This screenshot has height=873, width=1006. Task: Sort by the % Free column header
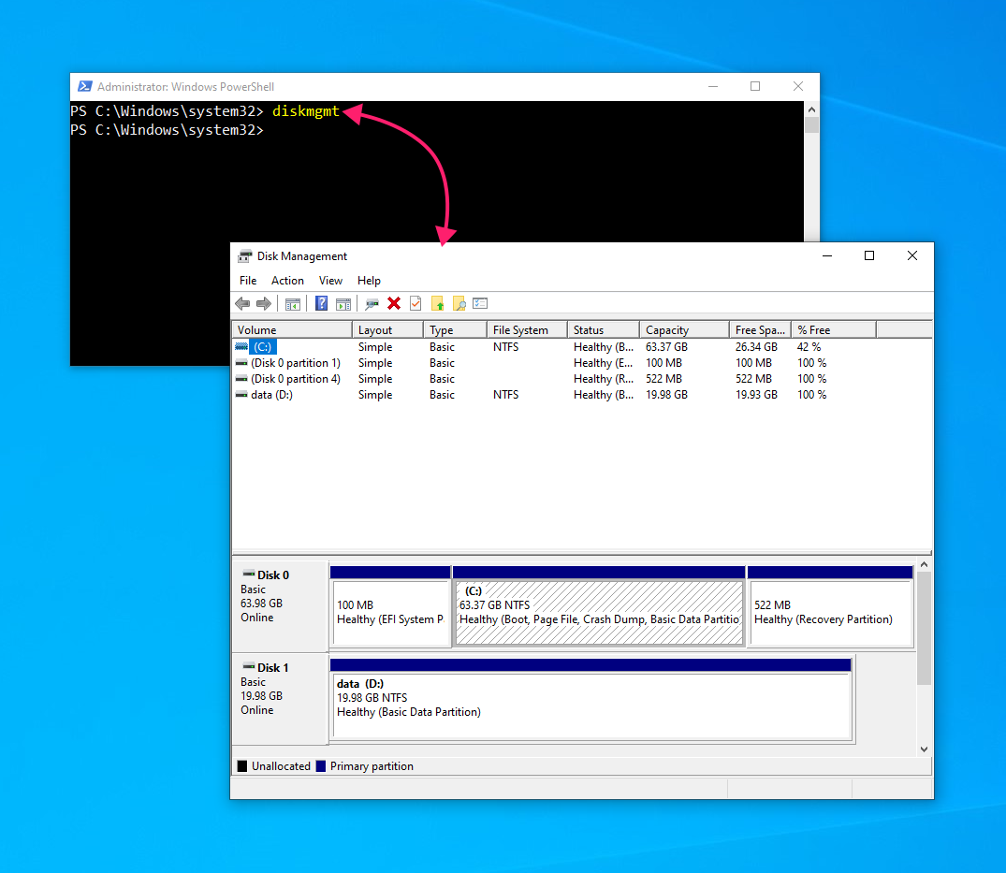click(834, 329)
